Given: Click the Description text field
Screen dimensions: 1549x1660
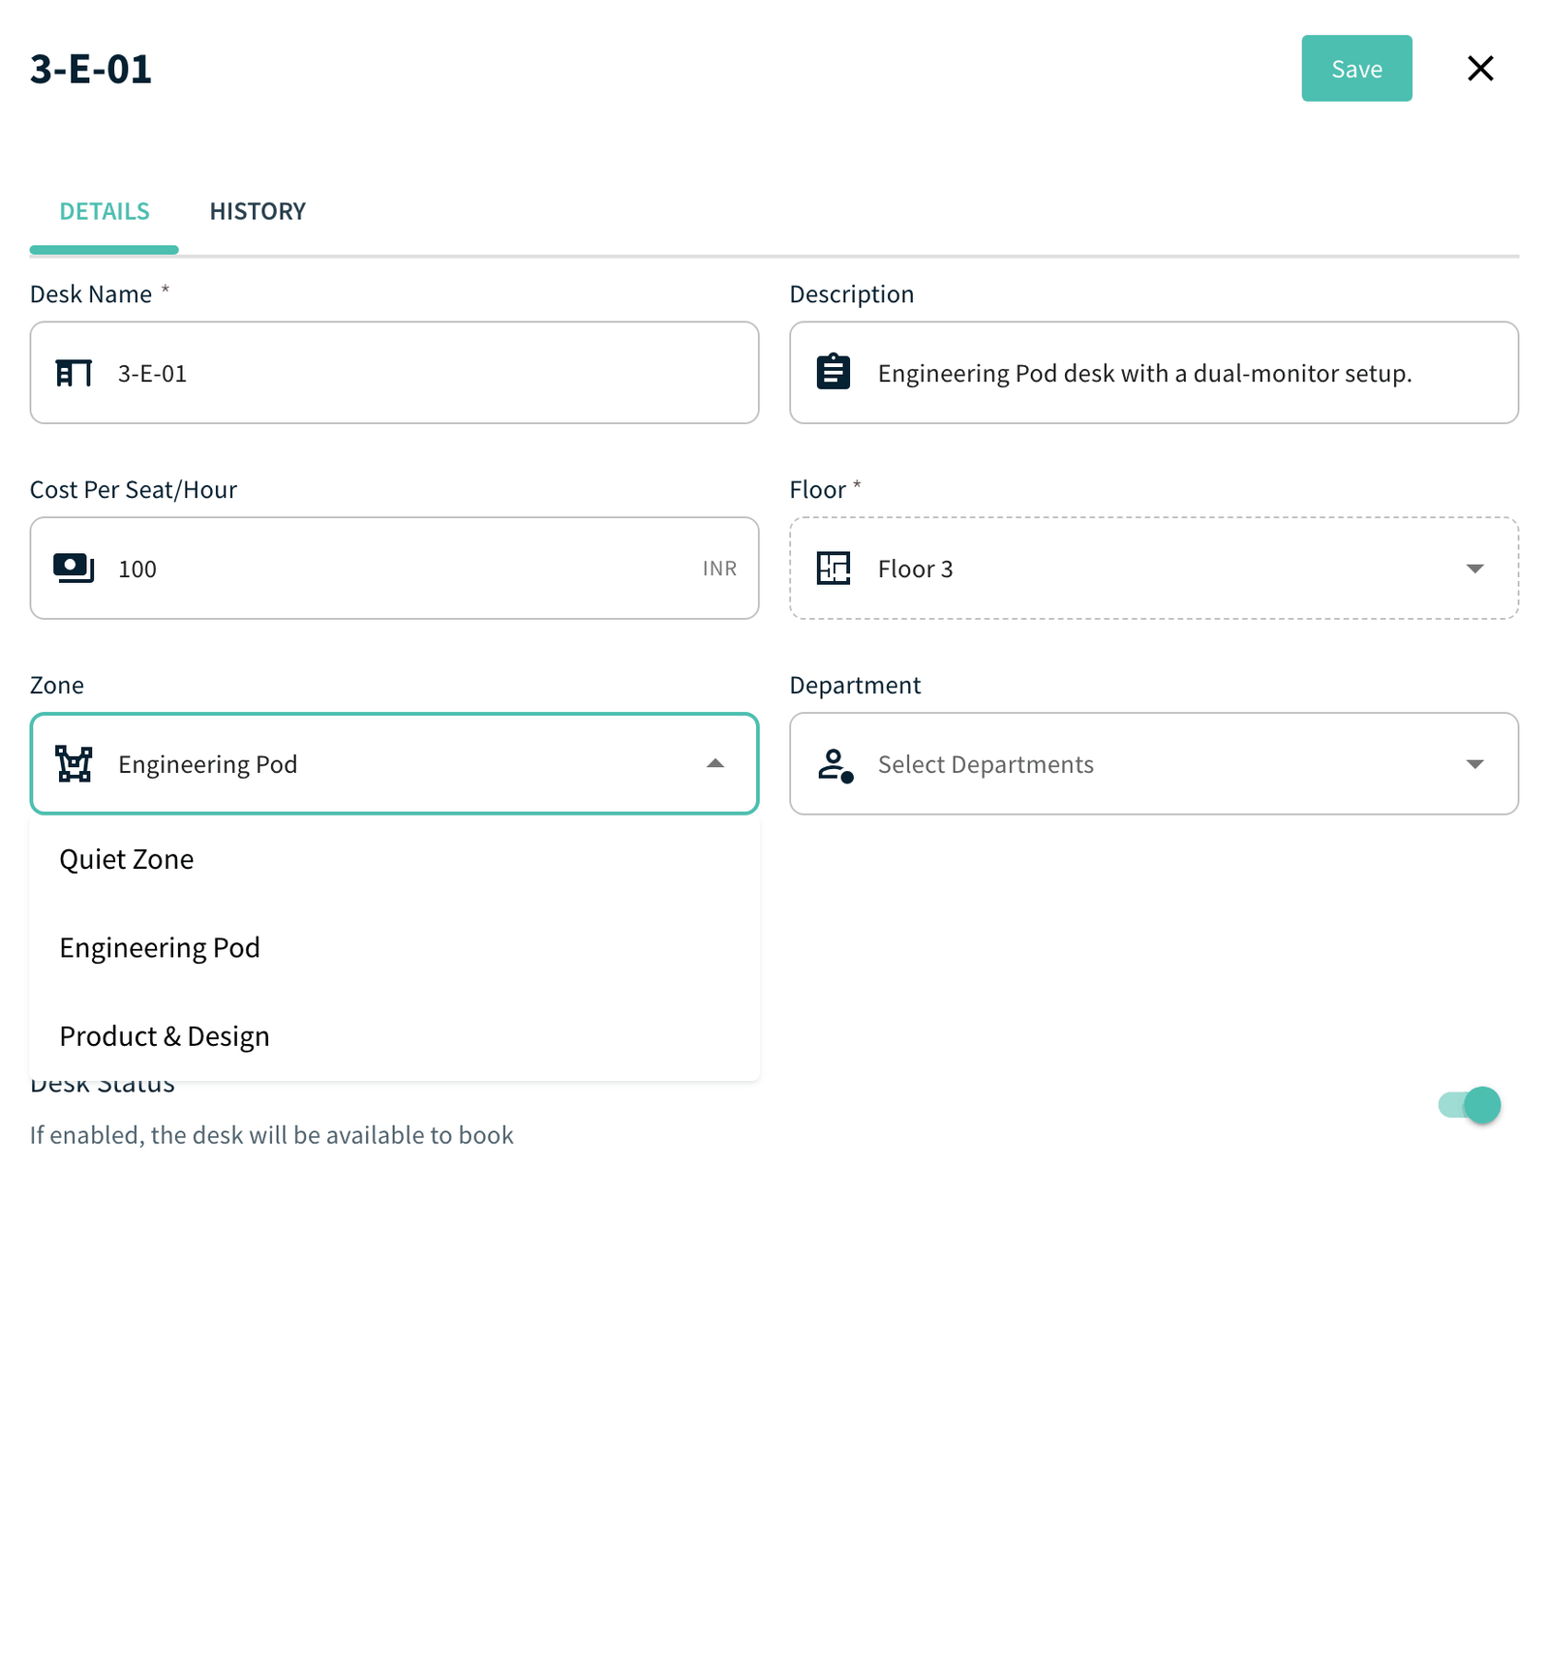Looking at the screenshot, I should (x=1153, y=373).
